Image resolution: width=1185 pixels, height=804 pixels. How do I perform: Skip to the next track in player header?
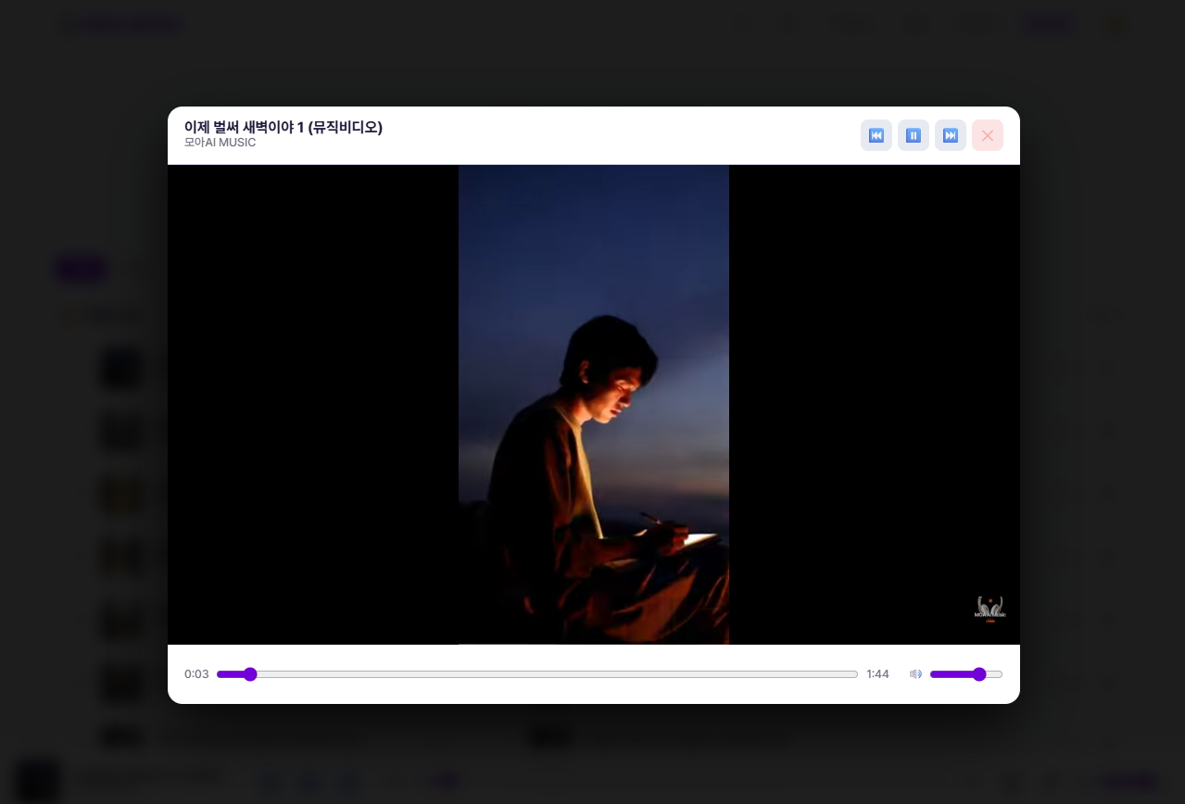pyautogui.click(x=950, y=135)
